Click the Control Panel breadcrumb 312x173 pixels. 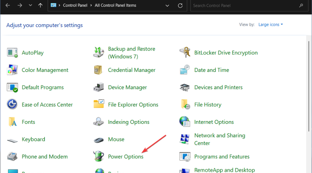click(x=75, y=5)
